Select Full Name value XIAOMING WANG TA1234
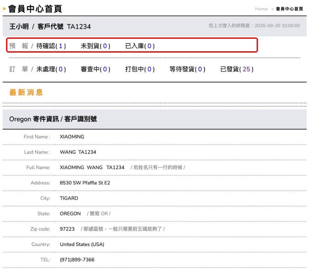 coord(92,167)
